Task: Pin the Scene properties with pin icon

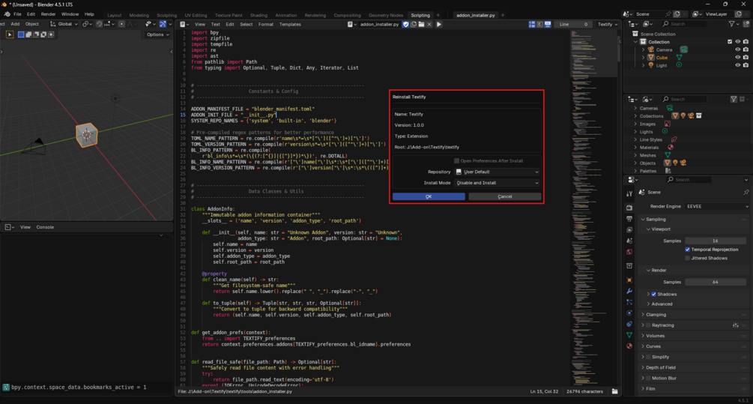Action: click(x=746, y=192)
